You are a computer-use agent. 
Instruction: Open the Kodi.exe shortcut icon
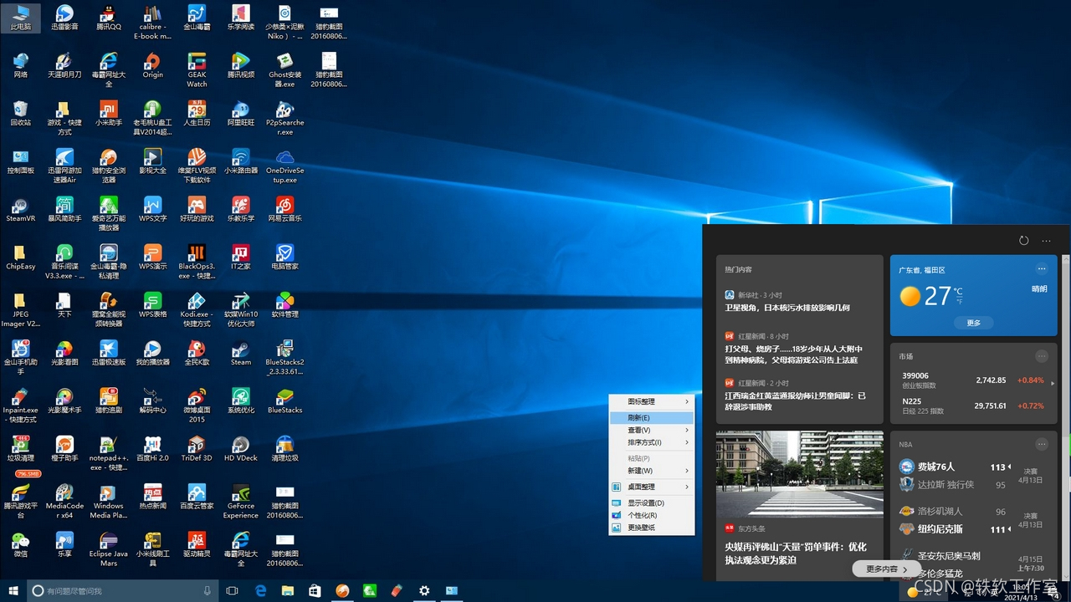[197, 309]
